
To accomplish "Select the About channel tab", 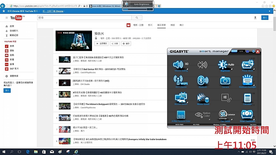I will pyautogui.click(x=182, y=25).
